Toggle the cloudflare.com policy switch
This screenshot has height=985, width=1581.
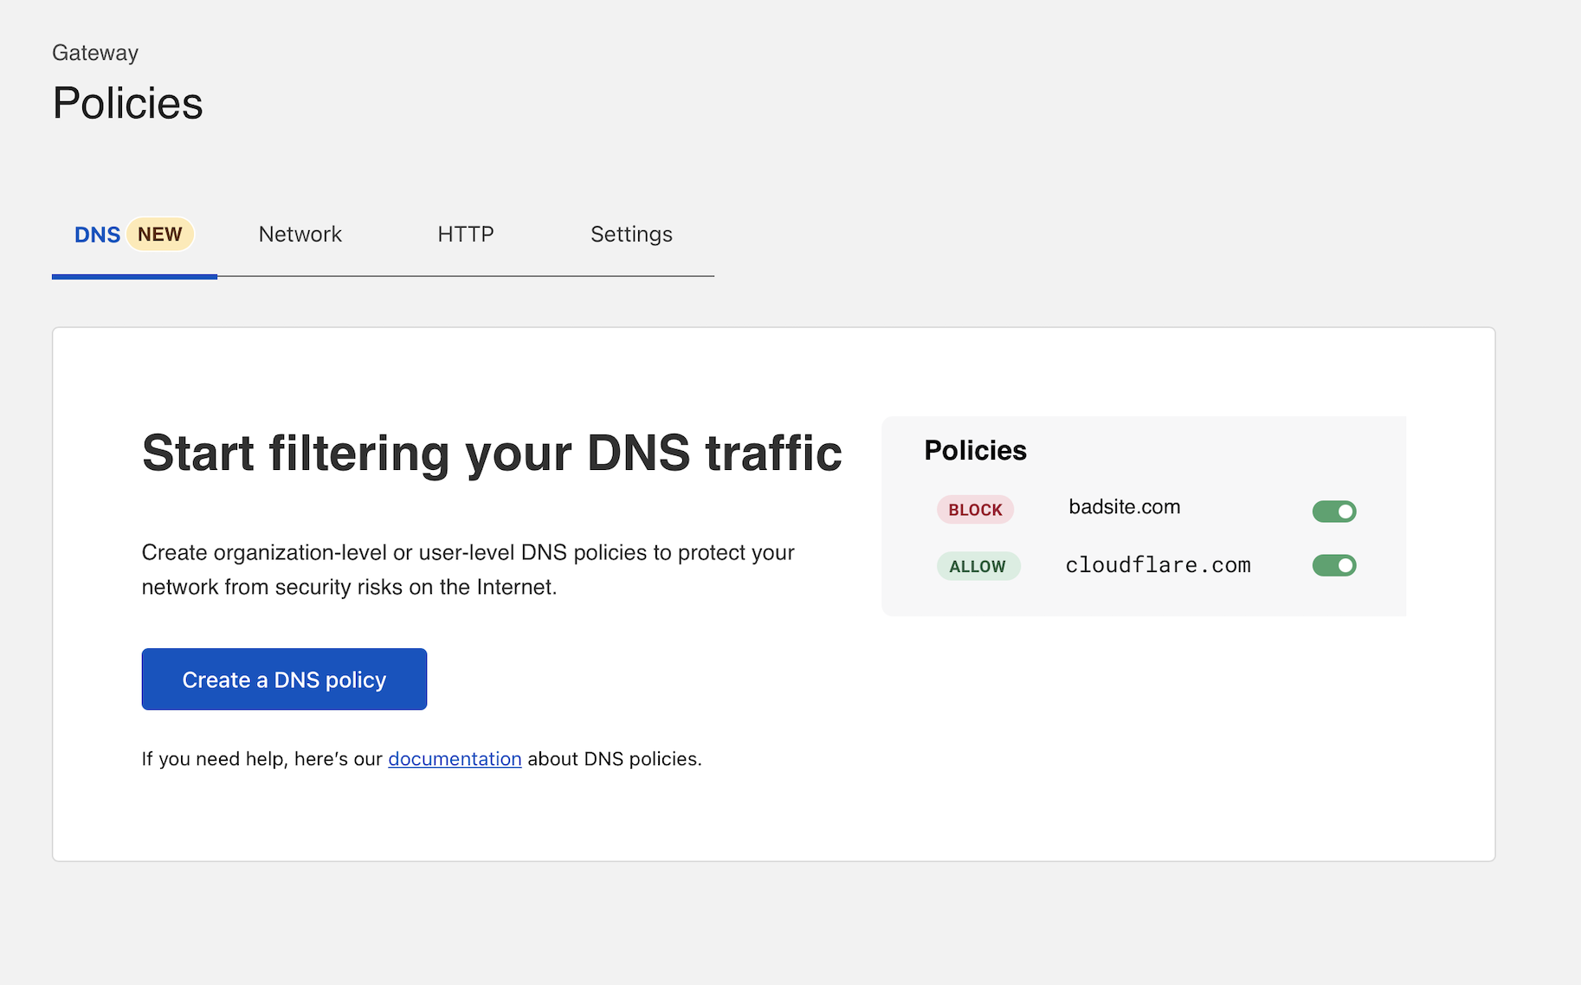click(x=1333, y=566)
